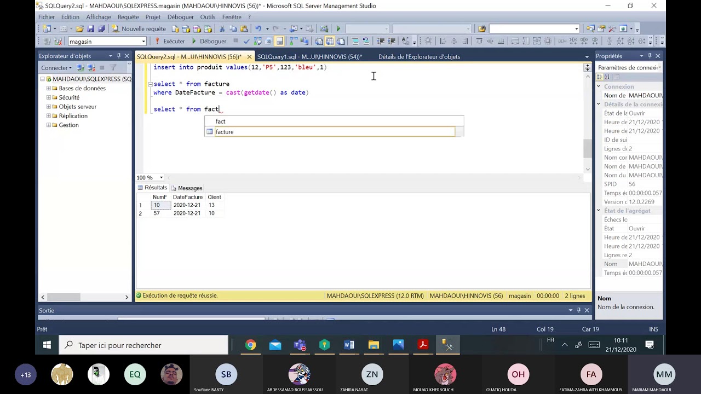Click the Cut scissors icon

coord(222,28)
